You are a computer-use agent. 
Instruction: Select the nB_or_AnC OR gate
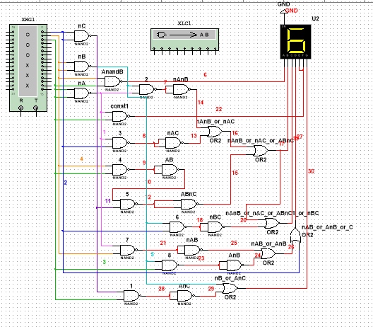click(230, 288)
